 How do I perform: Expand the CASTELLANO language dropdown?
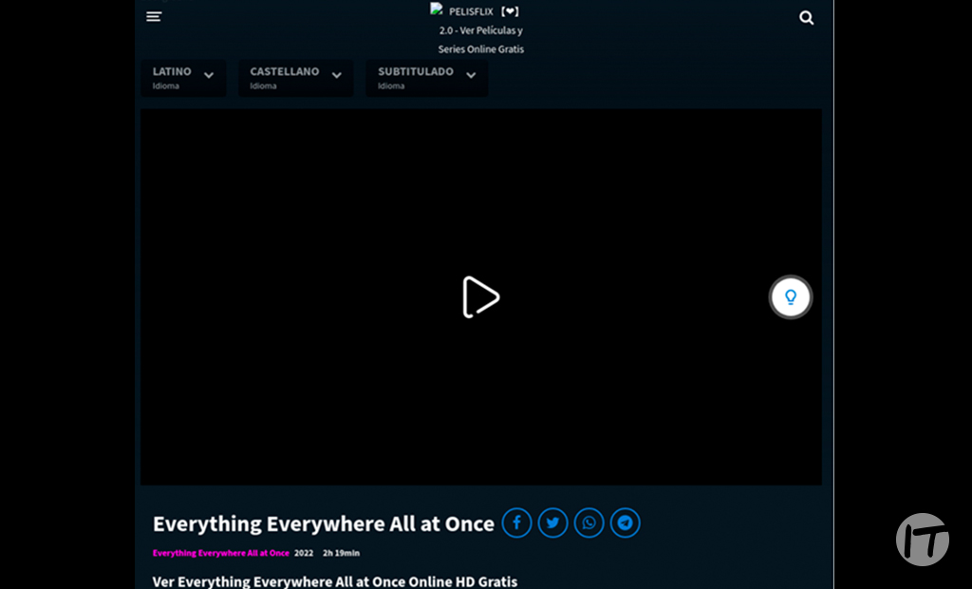[296, 78]
